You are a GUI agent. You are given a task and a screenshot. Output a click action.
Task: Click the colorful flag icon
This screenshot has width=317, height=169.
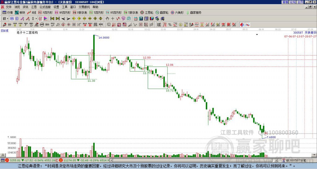tap(46, 19)
